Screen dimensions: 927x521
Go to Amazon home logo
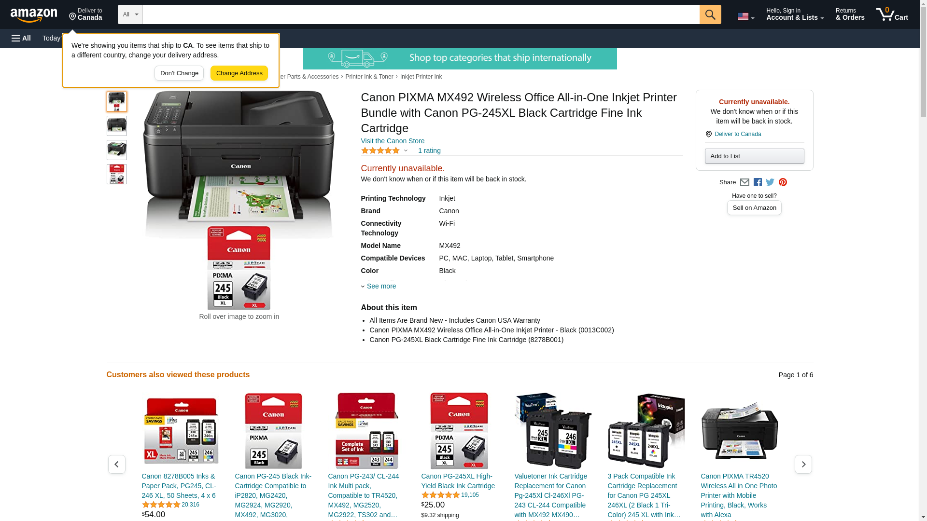(34, 15)
